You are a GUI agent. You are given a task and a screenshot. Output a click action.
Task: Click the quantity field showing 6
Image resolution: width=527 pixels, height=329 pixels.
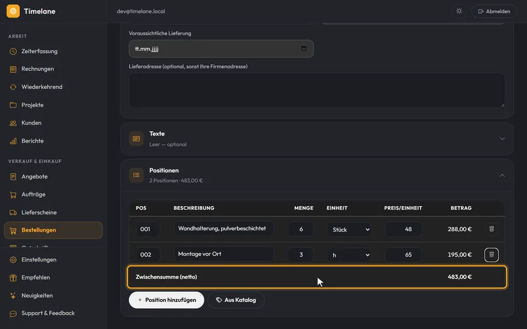coord(301,229)
